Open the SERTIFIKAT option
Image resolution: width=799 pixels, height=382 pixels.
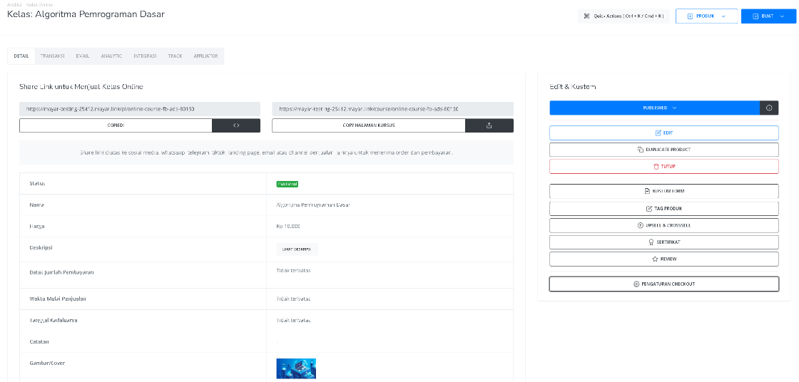(x=664, y=242)
